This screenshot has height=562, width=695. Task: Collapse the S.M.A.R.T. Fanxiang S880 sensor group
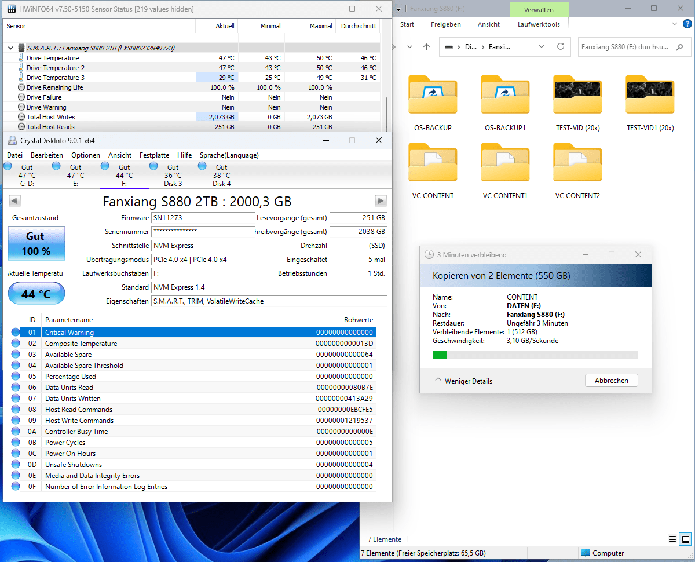(x=10, y=48)
